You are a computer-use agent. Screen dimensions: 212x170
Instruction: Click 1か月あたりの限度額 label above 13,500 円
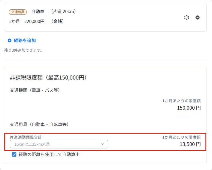pyautogui.click(x=181, y=137)
